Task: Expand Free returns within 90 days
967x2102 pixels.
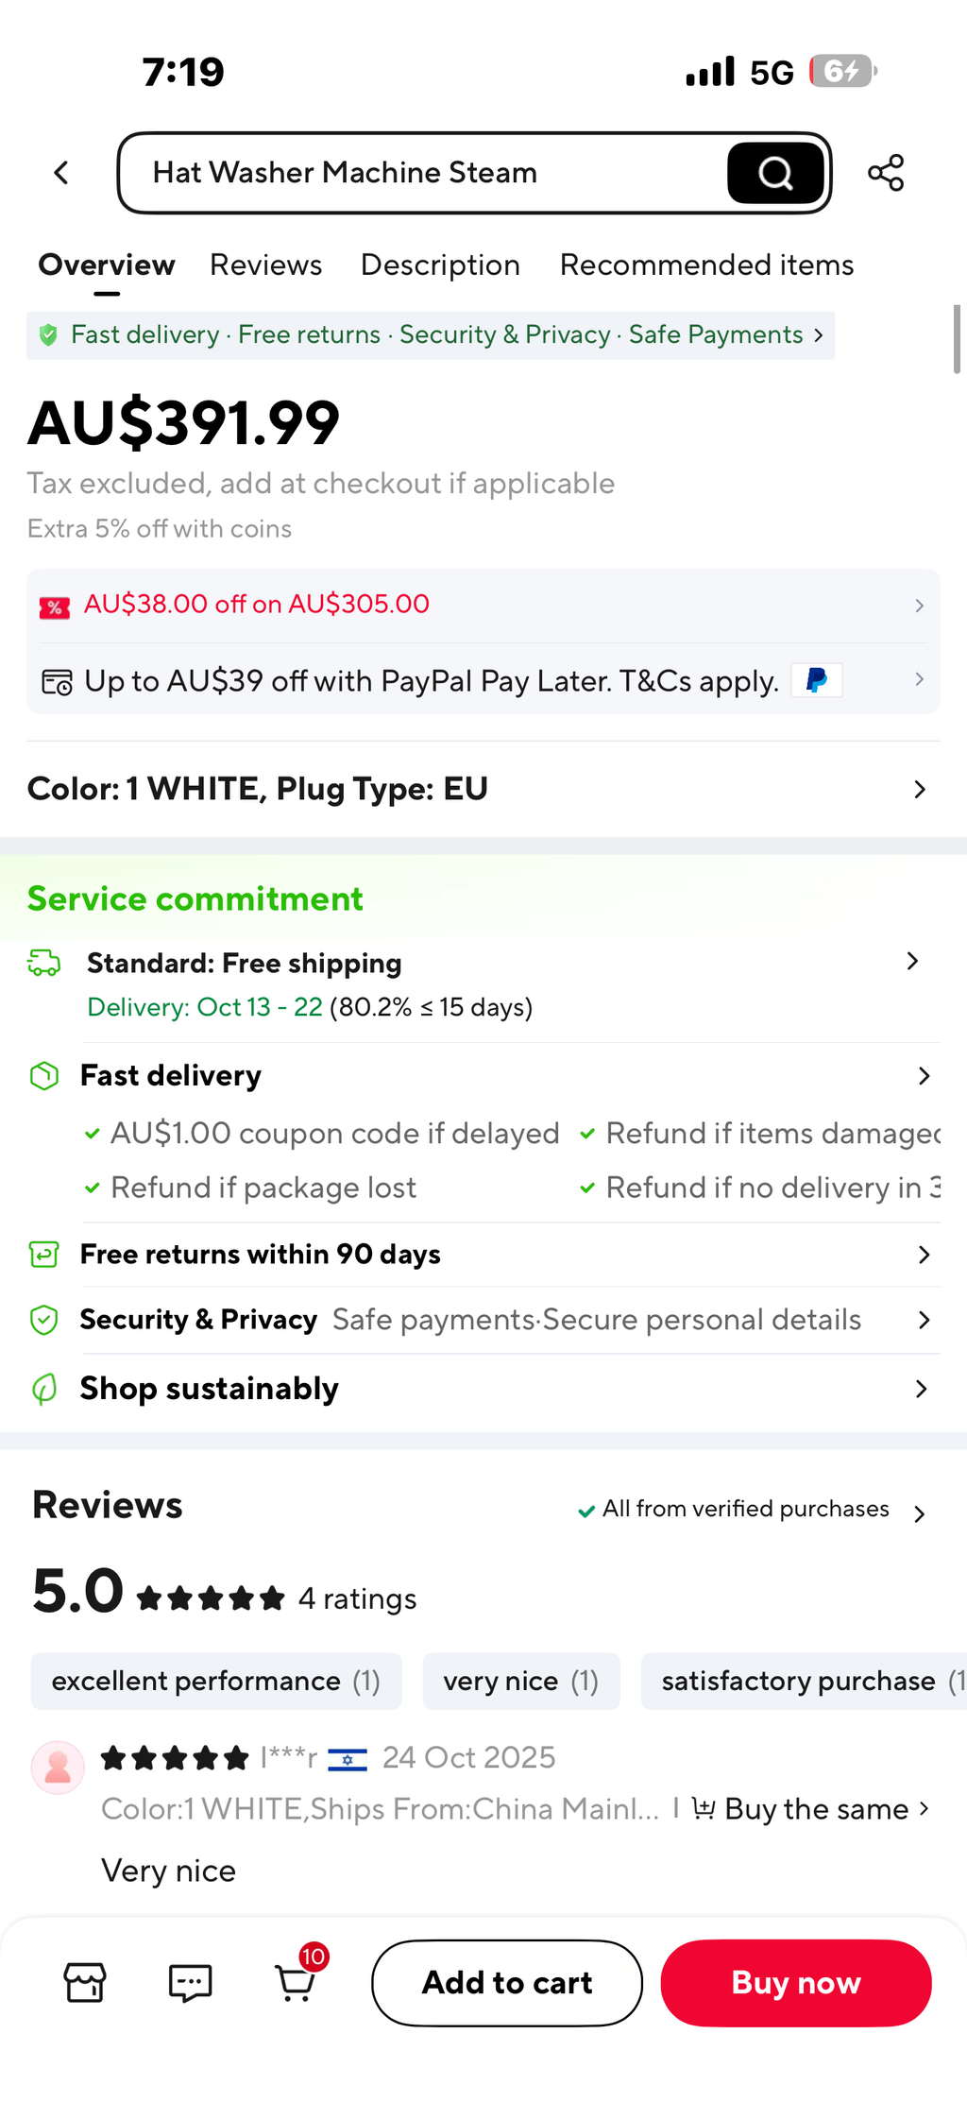Action: [483, 1255]
